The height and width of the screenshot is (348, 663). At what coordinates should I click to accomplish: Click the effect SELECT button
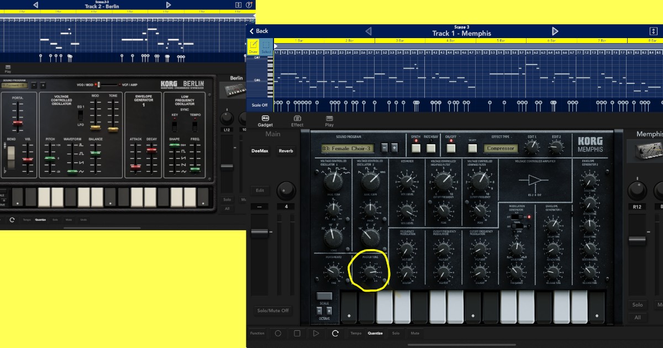(472, 147)
